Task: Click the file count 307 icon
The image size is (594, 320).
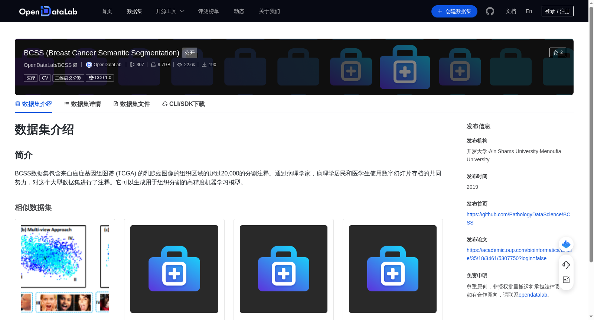Action: coord(132,65)
